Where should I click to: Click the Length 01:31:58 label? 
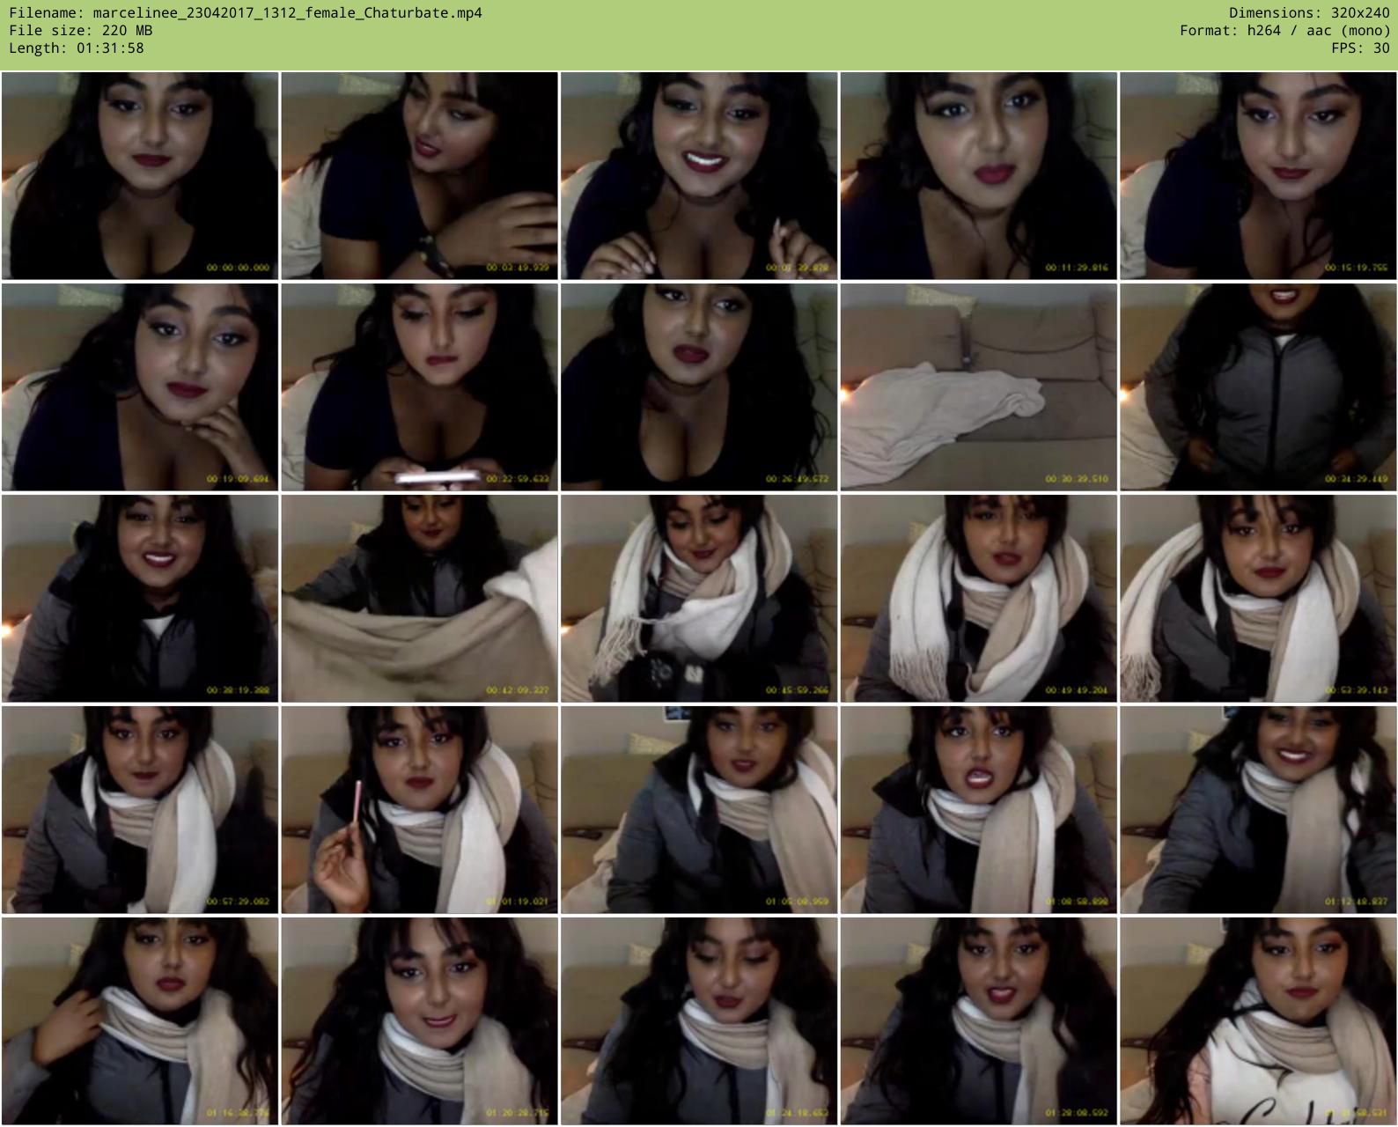click(x=76, y=48)
